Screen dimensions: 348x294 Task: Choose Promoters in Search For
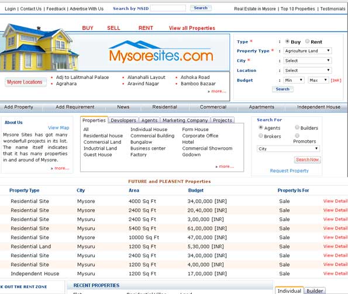click(297, 136)
